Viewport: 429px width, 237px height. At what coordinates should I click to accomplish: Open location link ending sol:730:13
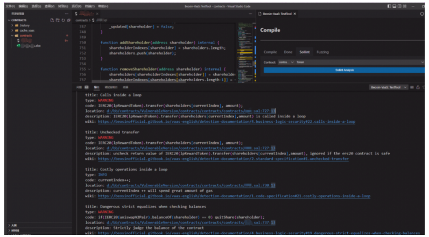[x=191, y=185]
